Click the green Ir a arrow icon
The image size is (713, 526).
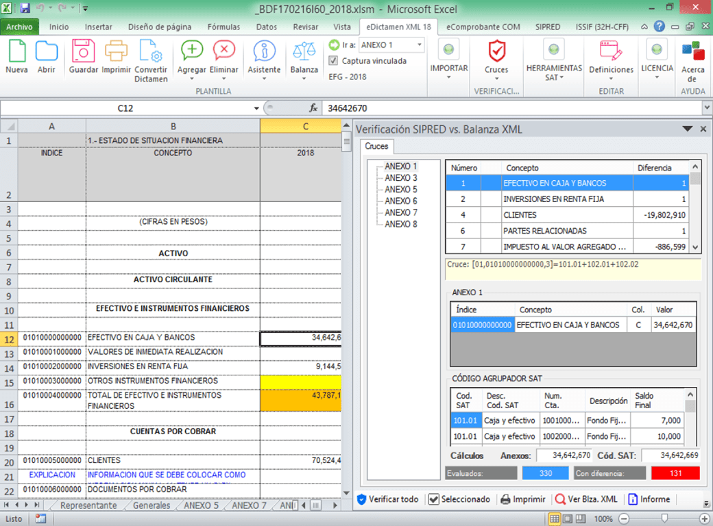coord(335,45)
